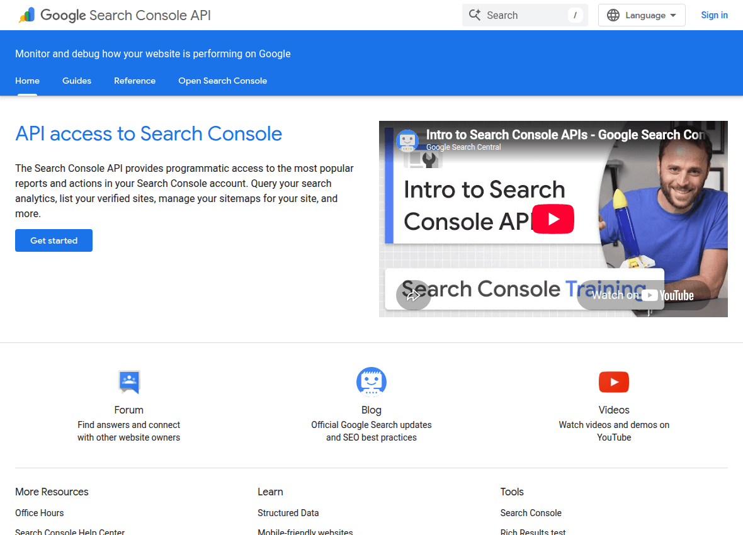Click the More Resources heading
The image size is (743, 535).
pos(52,492)
